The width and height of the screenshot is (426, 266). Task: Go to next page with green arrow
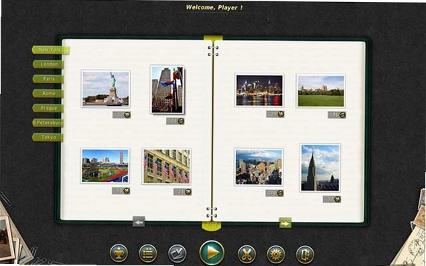point(285,223)
